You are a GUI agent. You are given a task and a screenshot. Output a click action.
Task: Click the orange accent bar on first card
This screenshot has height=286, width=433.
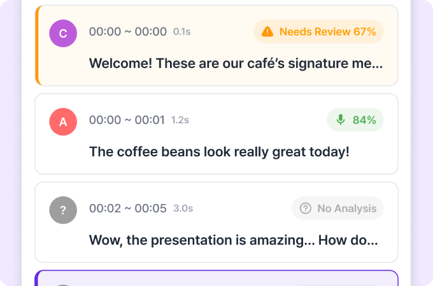pos(38,45)
